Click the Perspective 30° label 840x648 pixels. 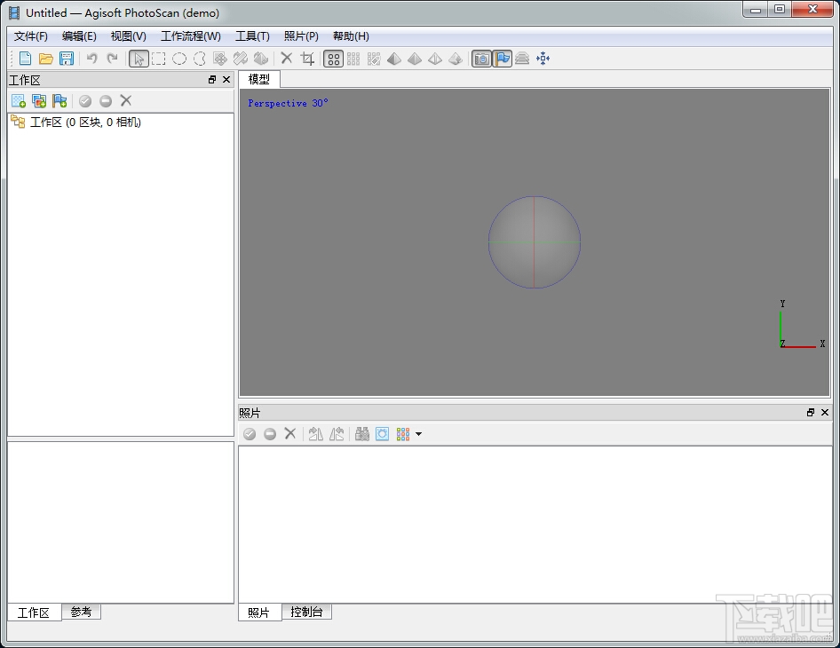coord(288,103)
